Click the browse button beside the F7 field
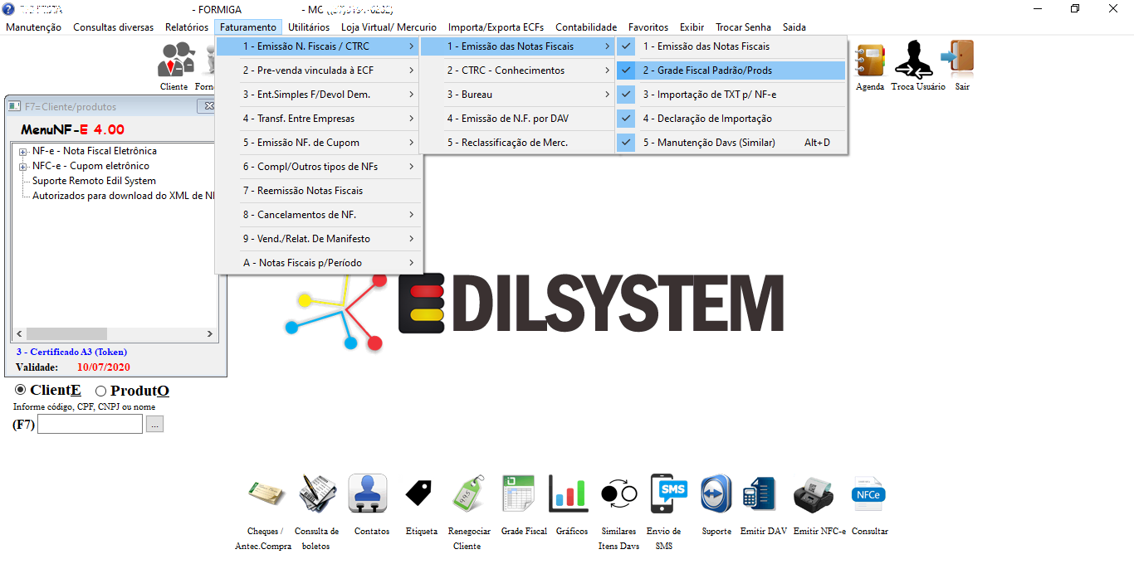 pos(155,425)
